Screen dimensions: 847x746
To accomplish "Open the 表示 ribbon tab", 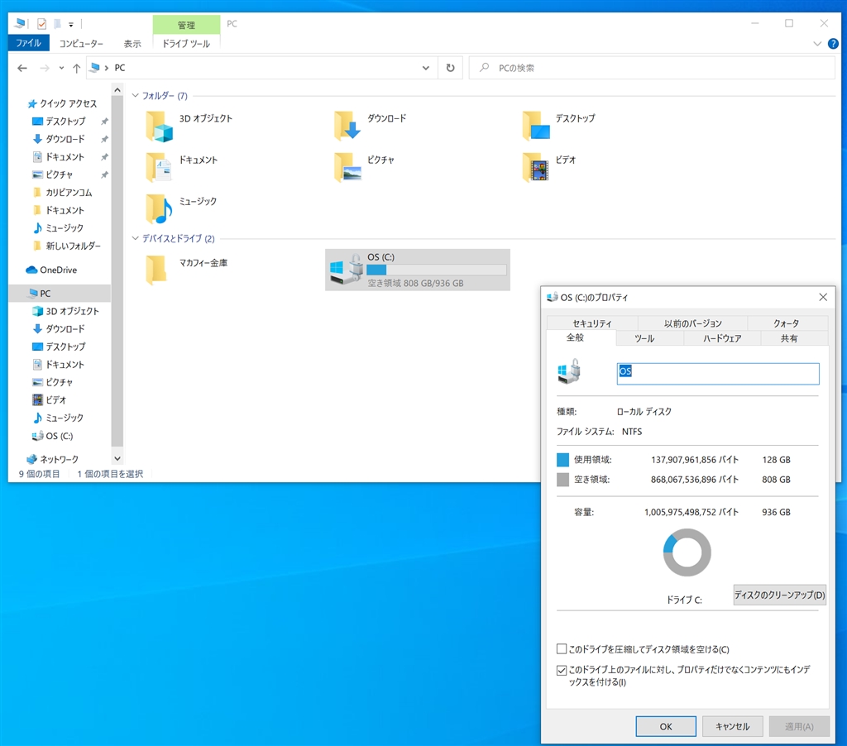I will 132,44.
